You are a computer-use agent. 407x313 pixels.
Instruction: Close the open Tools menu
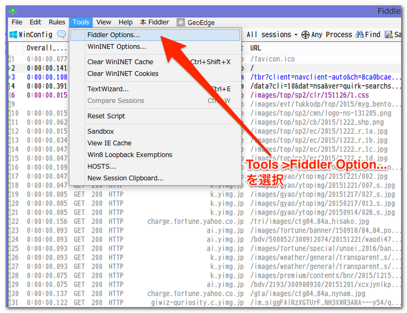81,22
